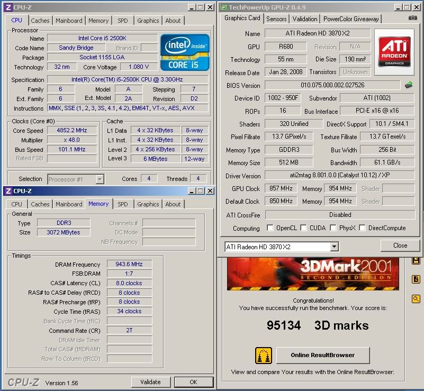Click the yellow document details icon
Viewport: 424px width, 391px height.
416,279
